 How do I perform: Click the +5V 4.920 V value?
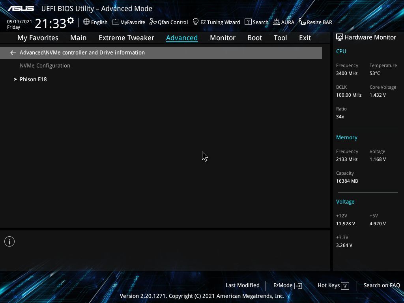coord(378,224)
